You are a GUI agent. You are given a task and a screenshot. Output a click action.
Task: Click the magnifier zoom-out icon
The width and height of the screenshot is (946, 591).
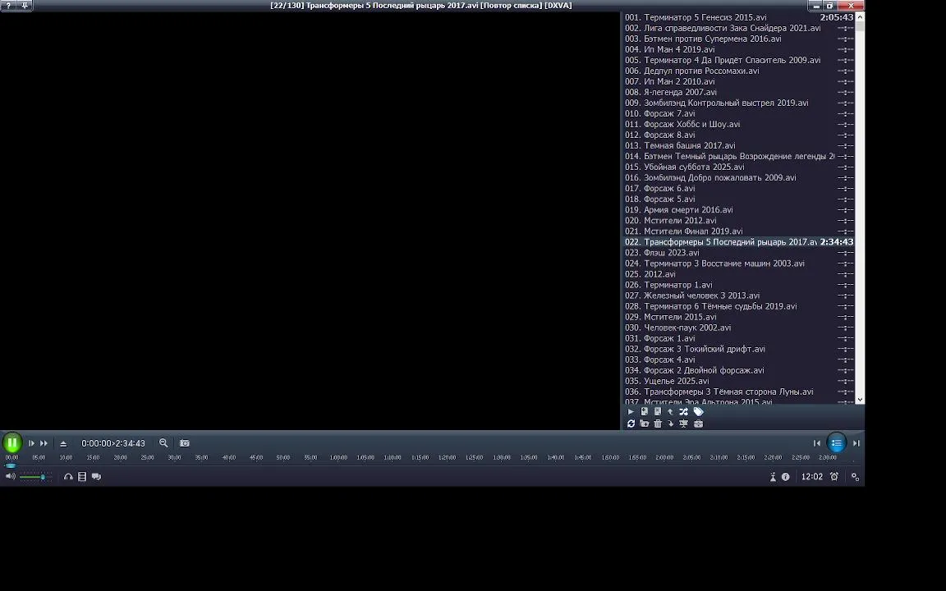(x=163, y=442)
